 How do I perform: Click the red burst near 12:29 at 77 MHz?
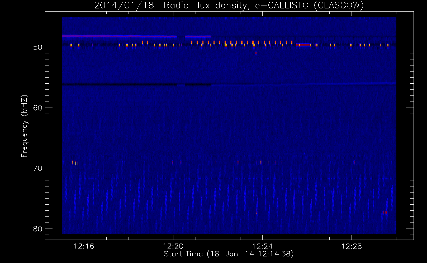click(385, 212)
